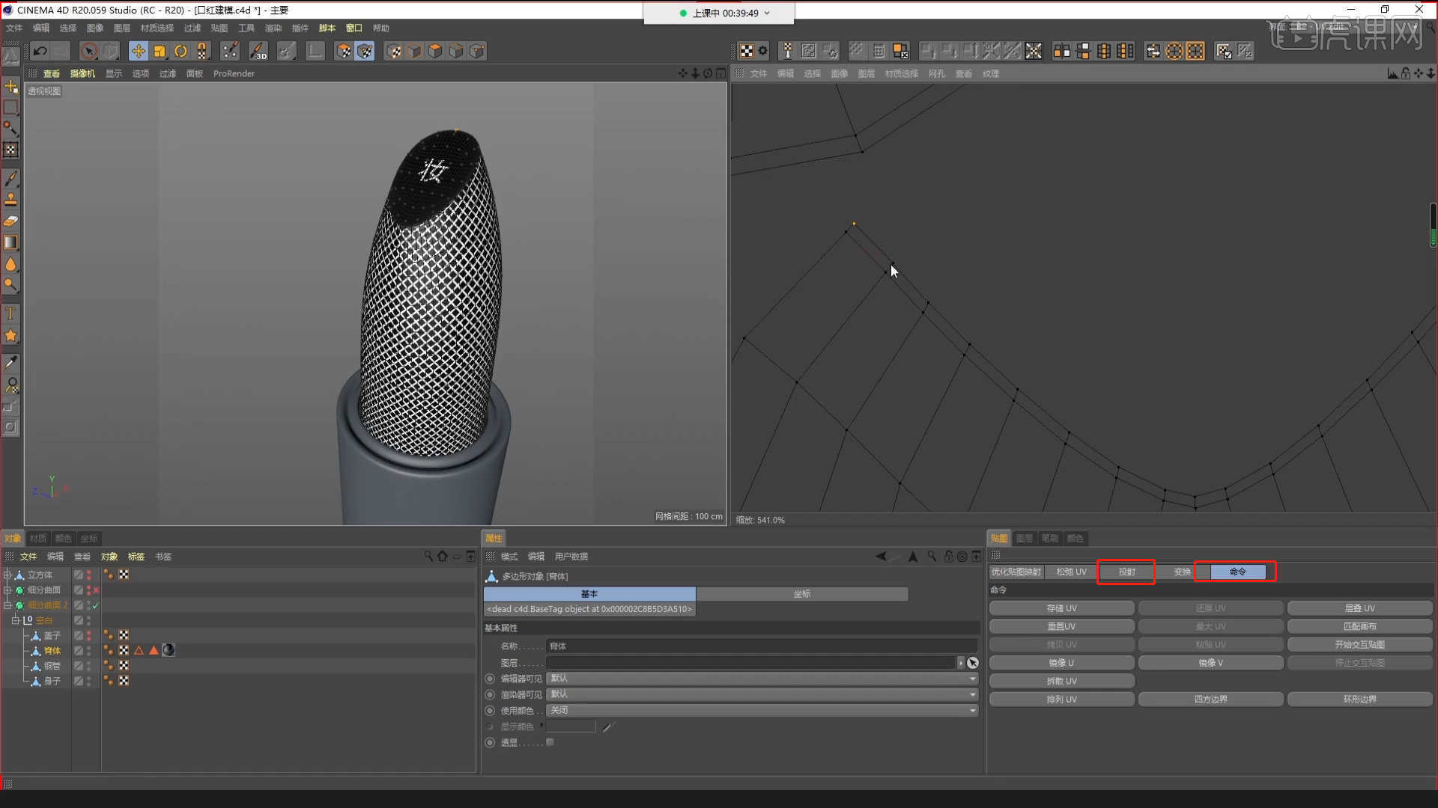Click the water drop fill tool icon
This screenshot has height=808, width=1438.
click(x=10, y=264)
